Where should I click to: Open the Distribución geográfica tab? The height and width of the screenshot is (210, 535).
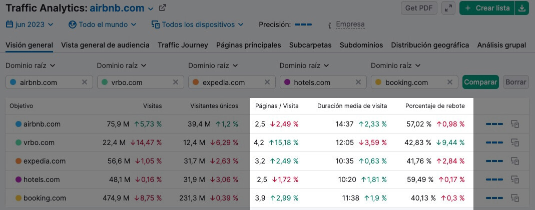(430, 45)
